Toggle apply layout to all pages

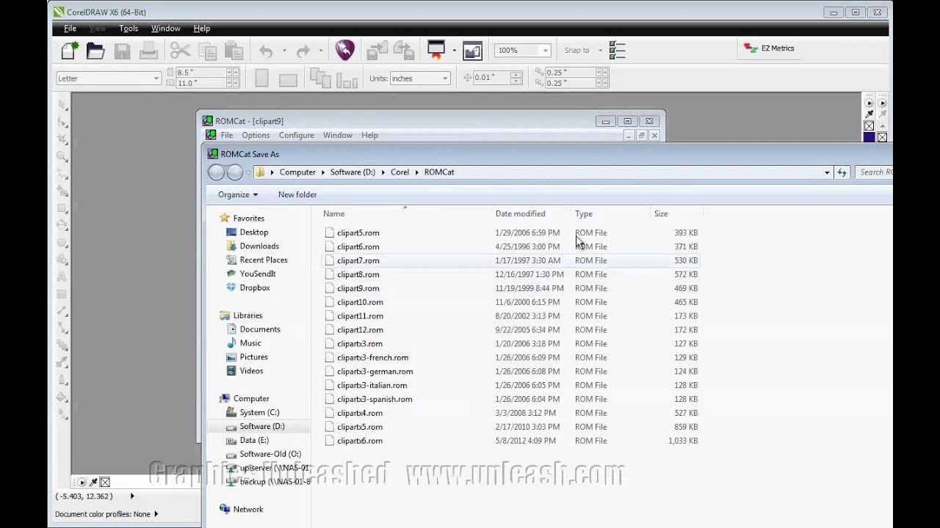point(320,78)
